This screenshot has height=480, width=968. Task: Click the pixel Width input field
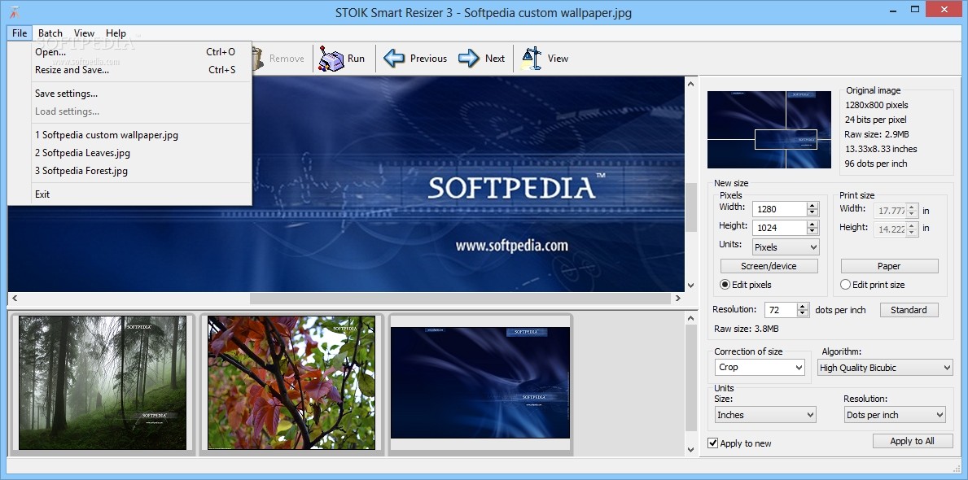click(780, 209)
